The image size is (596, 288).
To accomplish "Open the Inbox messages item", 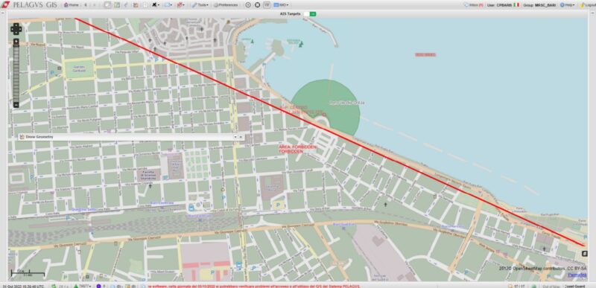I will click(474, 5).
